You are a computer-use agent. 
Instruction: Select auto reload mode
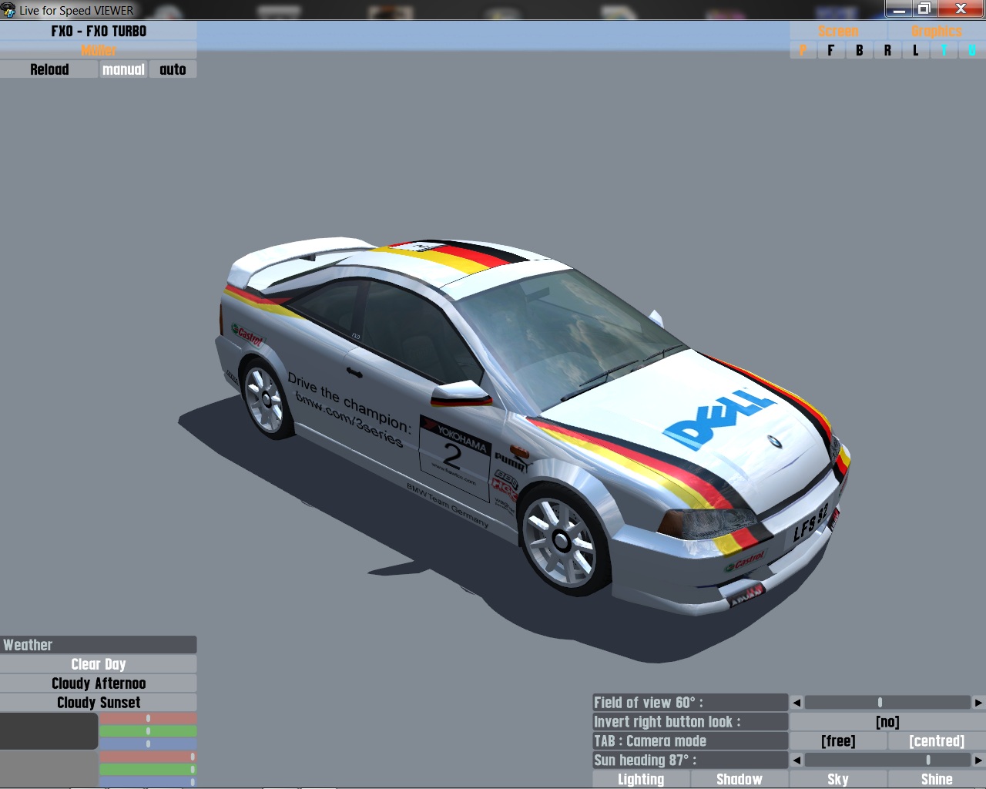coord(173,69)
